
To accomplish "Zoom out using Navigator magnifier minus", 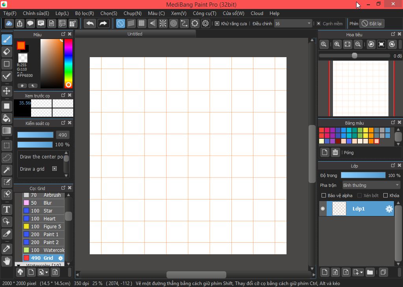I will [358, 44].
